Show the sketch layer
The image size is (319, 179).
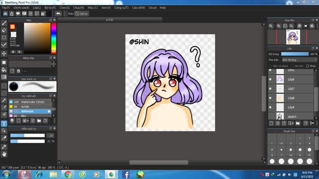pos(270,117)
